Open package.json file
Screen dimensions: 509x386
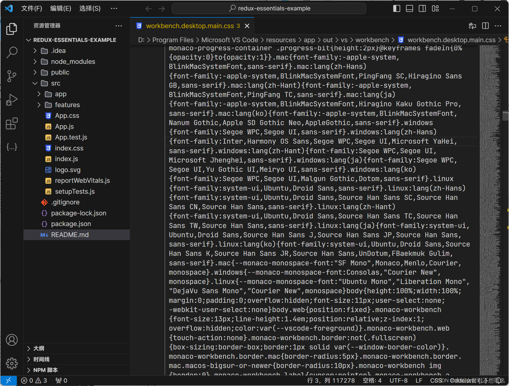(x=77, y=224)
